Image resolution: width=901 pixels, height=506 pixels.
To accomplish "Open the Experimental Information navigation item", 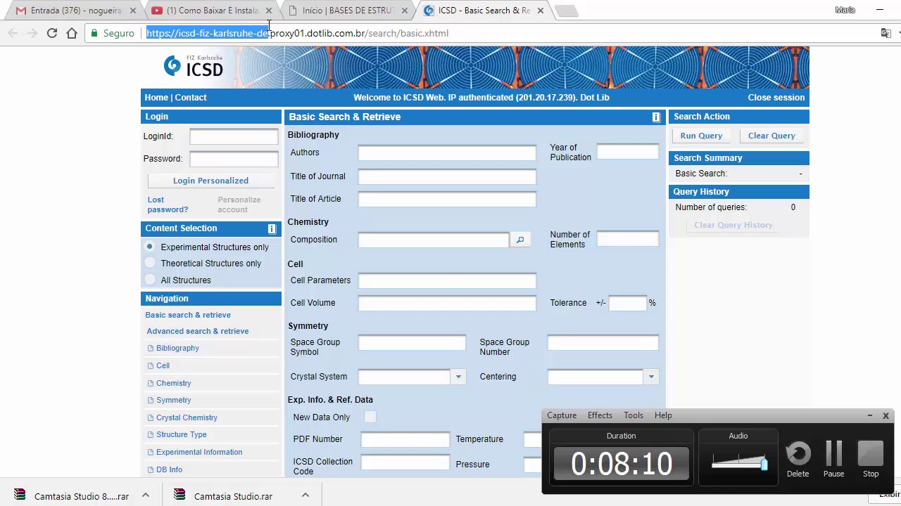I will coord(199,452).
